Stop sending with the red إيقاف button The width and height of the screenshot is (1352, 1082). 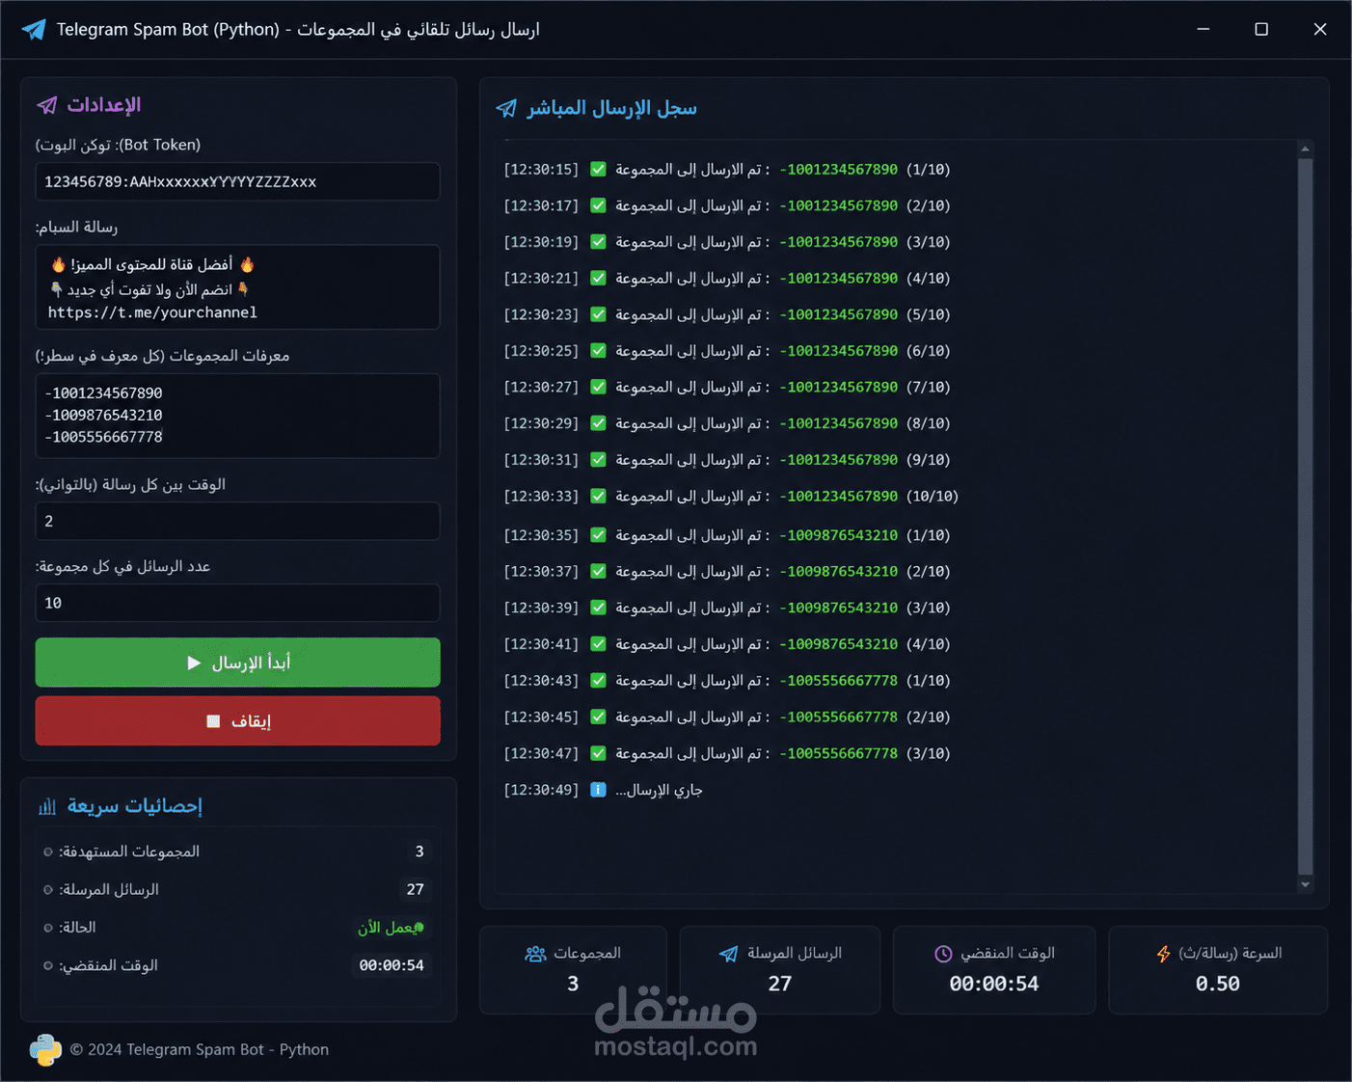coord(238,721)
